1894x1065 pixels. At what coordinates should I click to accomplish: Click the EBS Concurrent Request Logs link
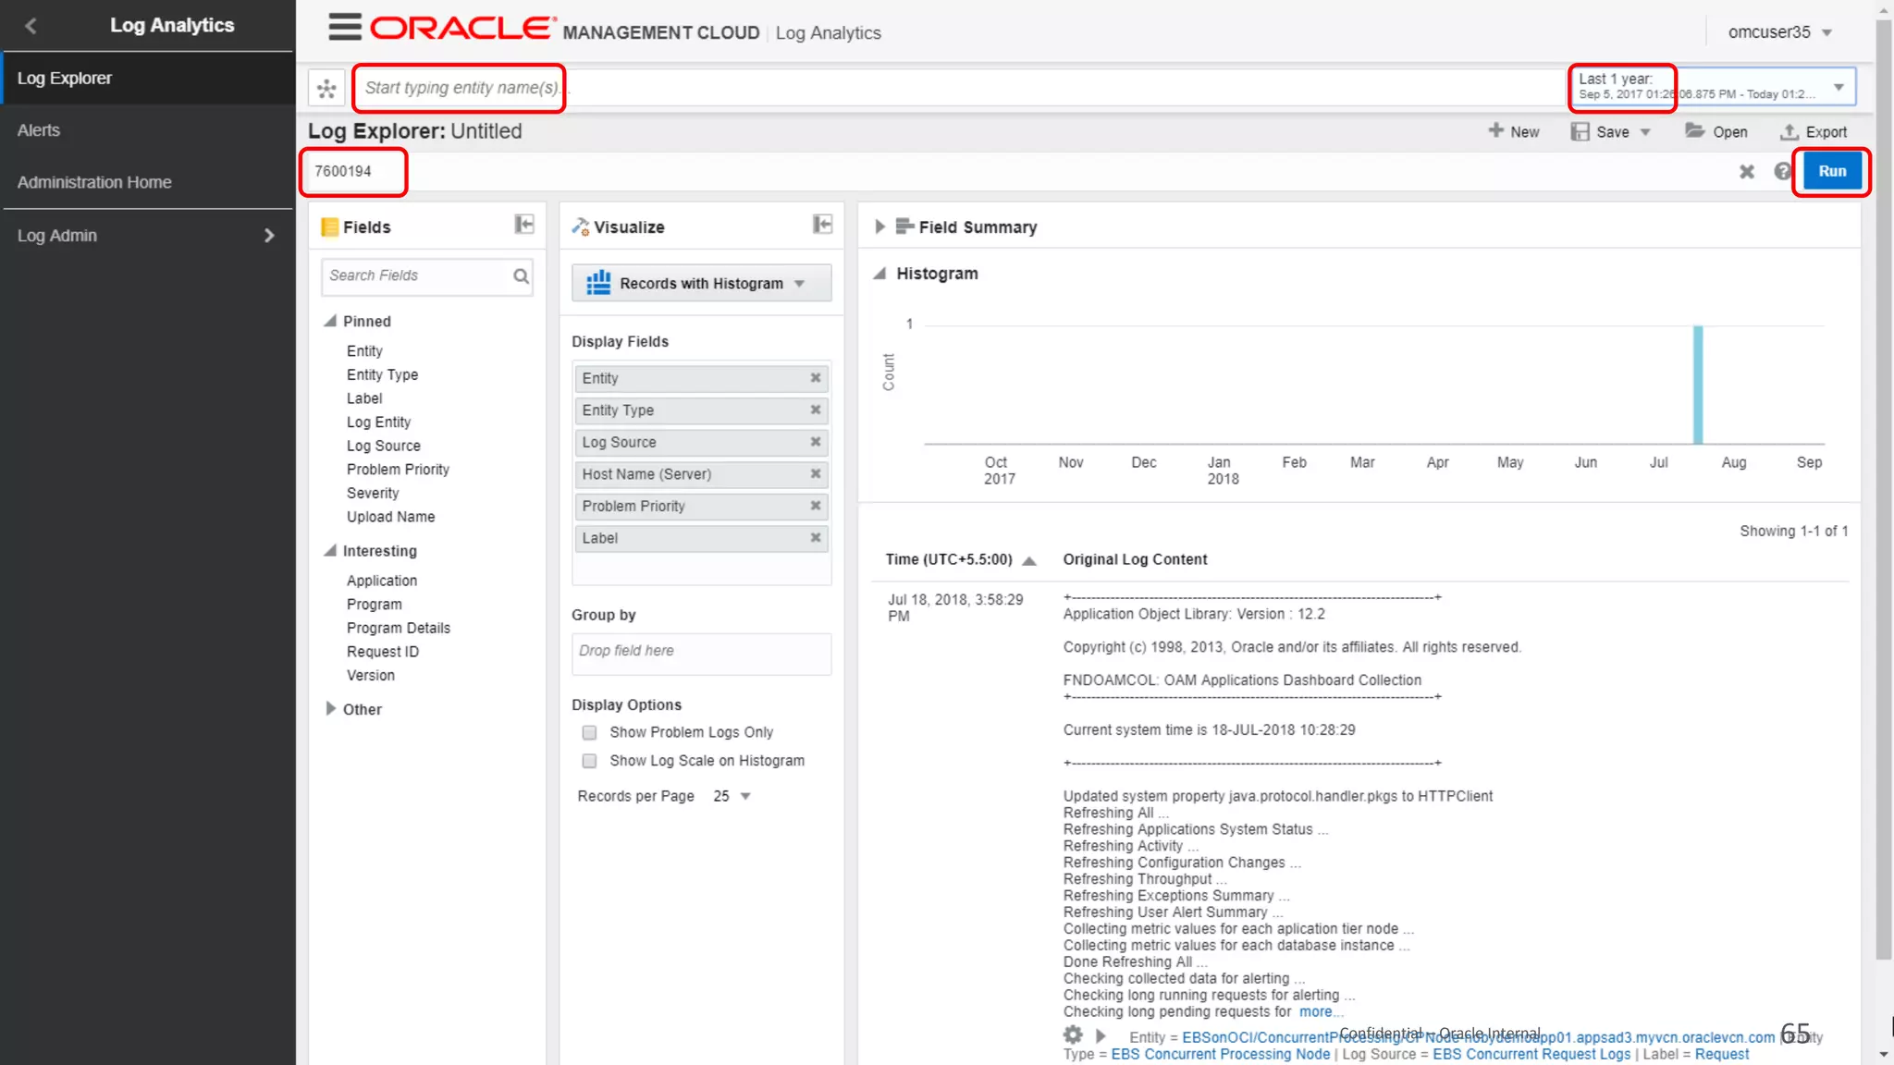pos(1531,1054)
